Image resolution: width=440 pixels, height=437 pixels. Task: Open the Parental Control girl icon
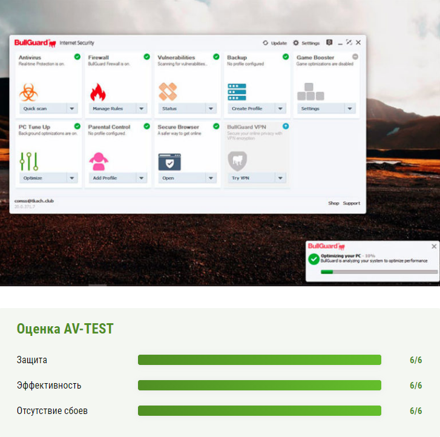click(98, 161)
